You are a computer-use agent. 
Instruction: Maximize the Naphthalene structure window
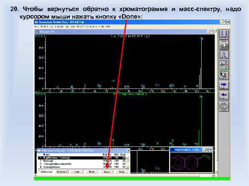tap(207, 149)
